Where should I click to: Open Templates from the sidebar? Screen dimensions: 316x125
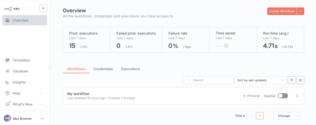pyautogui.click(x=21, y=60)
